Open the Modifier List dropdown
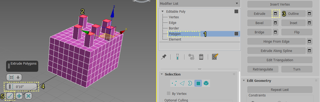Image resolution: width=320 pixels, height=102 pixels. click(199, 4)
